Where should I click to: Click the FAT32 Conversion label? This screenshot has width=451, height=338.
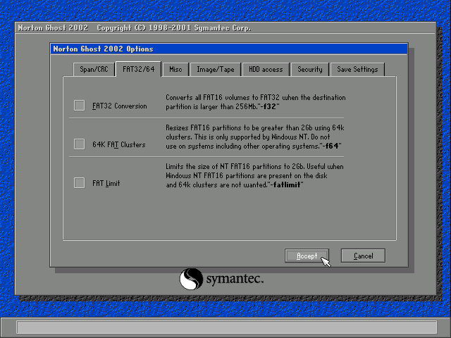point(119,106)
